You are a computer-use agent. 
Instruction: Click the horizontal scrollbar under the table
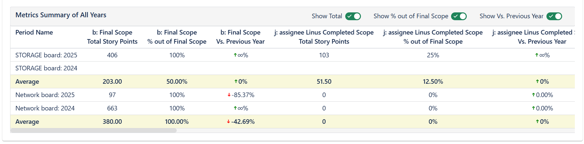[93, 131]
